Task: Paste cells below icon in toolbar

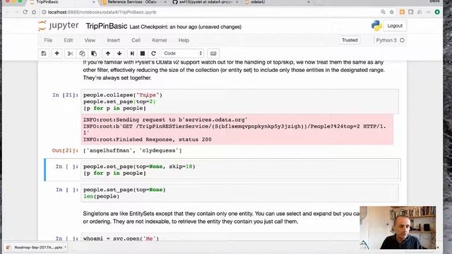Action: pyautogui.click(x=94, y=54)
